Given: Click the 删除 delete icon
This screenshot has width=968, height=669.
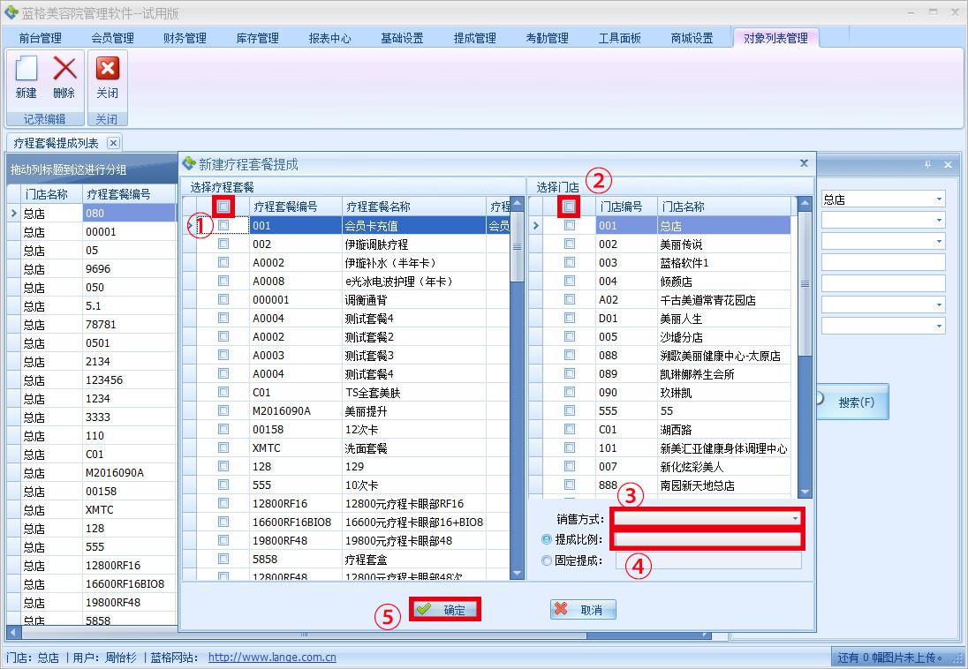Looking at the screenshot, I should click(x=64, y=69).
